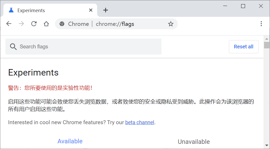Reload the chrome://flags page
This screenshot has height=149, width=270.
click(34, 24)
